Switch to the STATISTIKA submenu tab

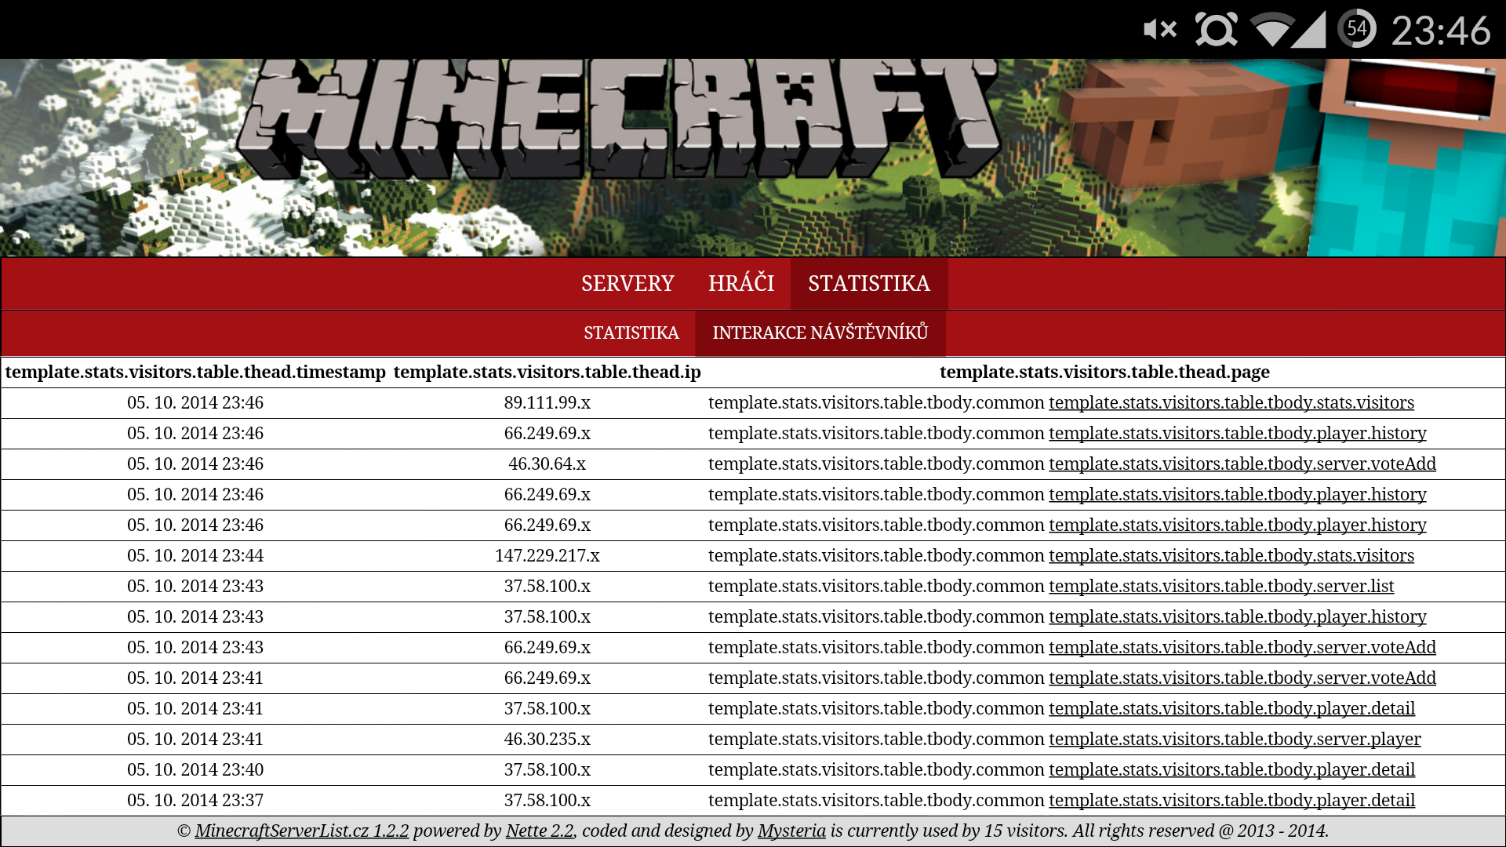pos(631,333)
